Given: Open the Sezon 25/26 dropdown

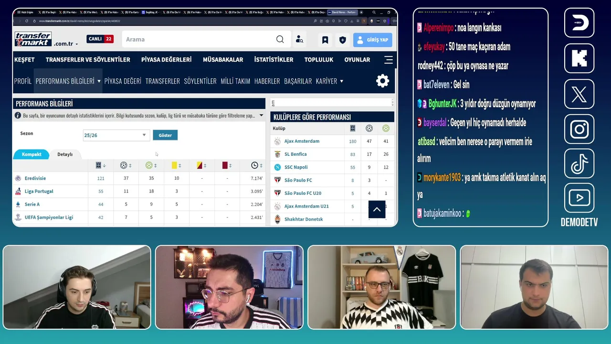Looking at the screenshot, I should coord(116,135).
